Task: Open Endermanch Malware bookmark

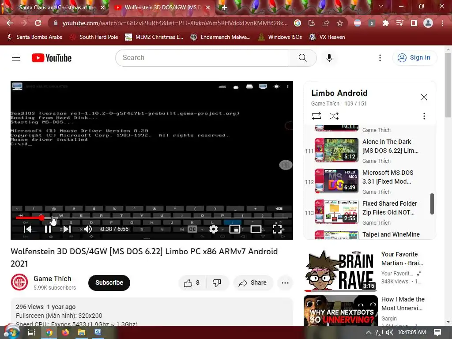Action: pos(221,37)
